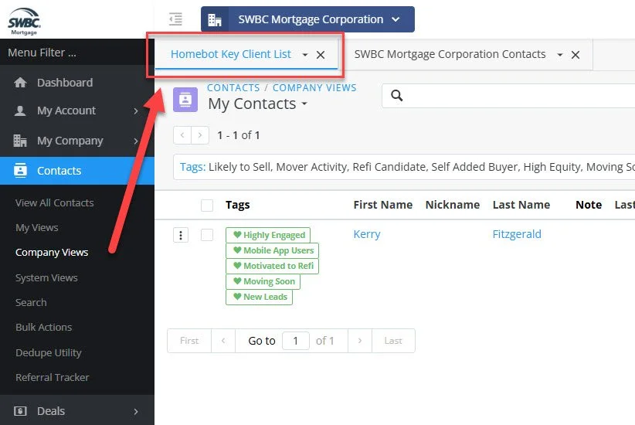
Task: Click the purple contacts icon beside My Contacts
Action: coord(185,99)
